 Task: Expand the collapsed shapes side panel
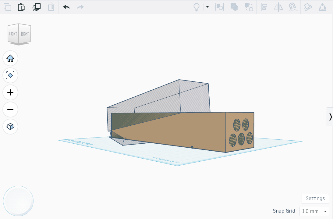[330, 117]
